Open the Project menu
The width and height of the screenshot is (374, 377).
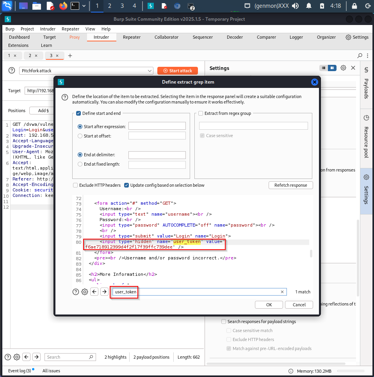(27, 29)
